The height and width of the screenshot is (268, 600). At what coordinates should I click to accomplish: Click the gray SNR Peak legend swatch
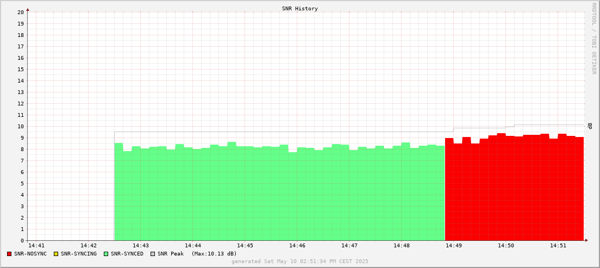[x=153, y=254]
